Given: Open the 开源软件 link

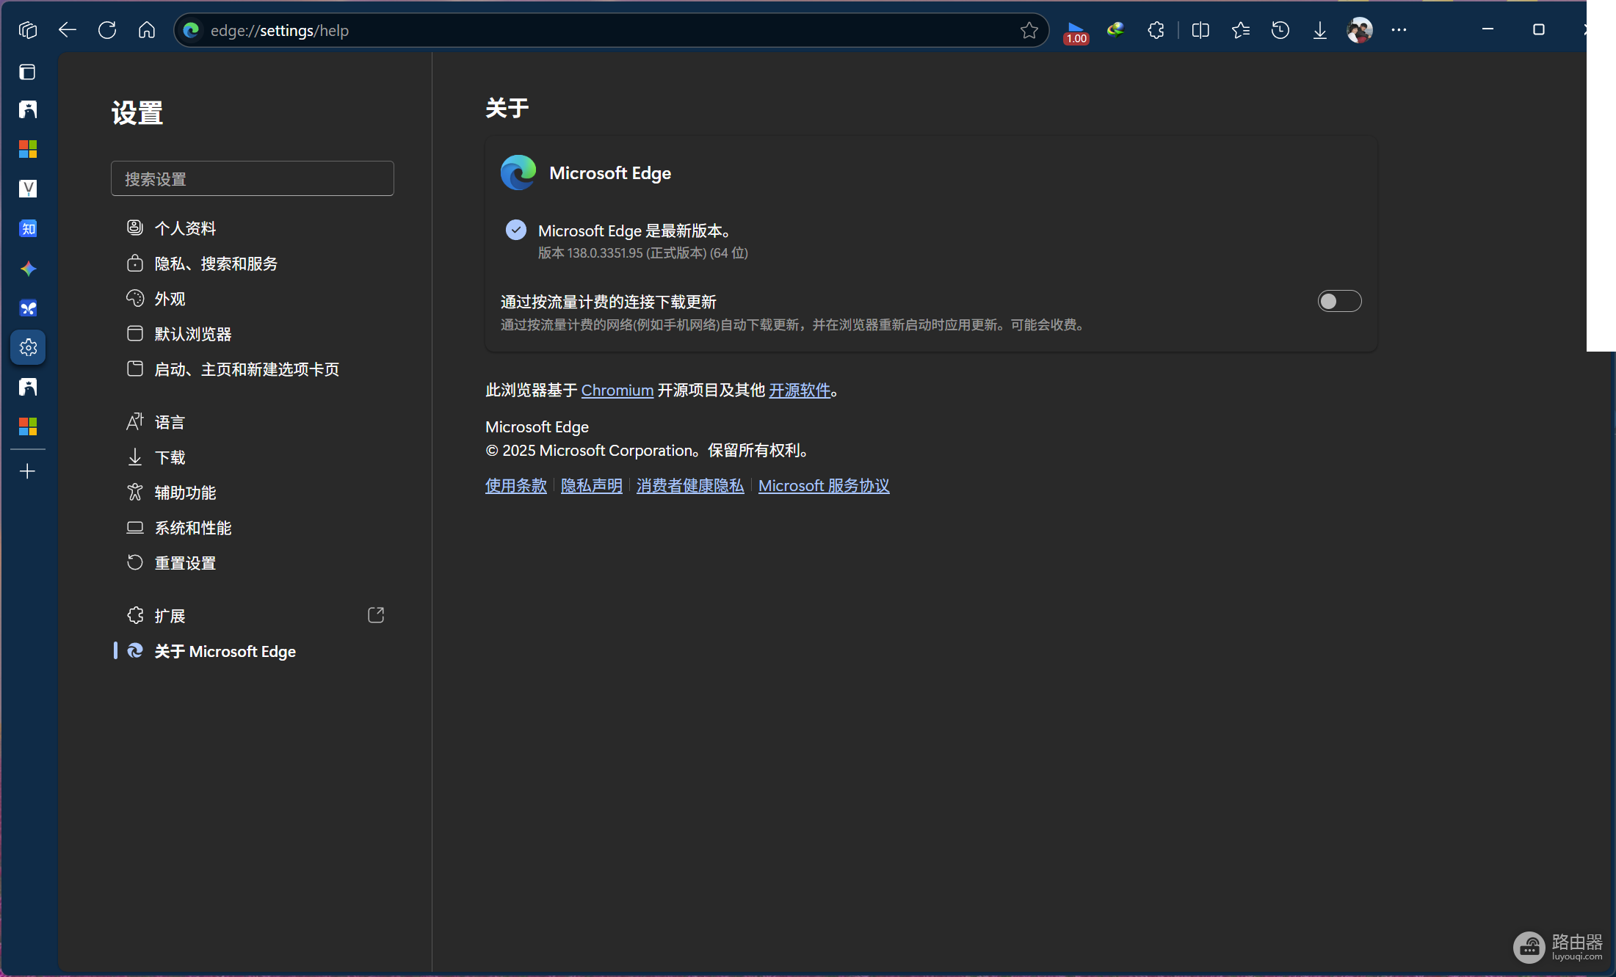Looking at the screenshot, I should [800, 390].
